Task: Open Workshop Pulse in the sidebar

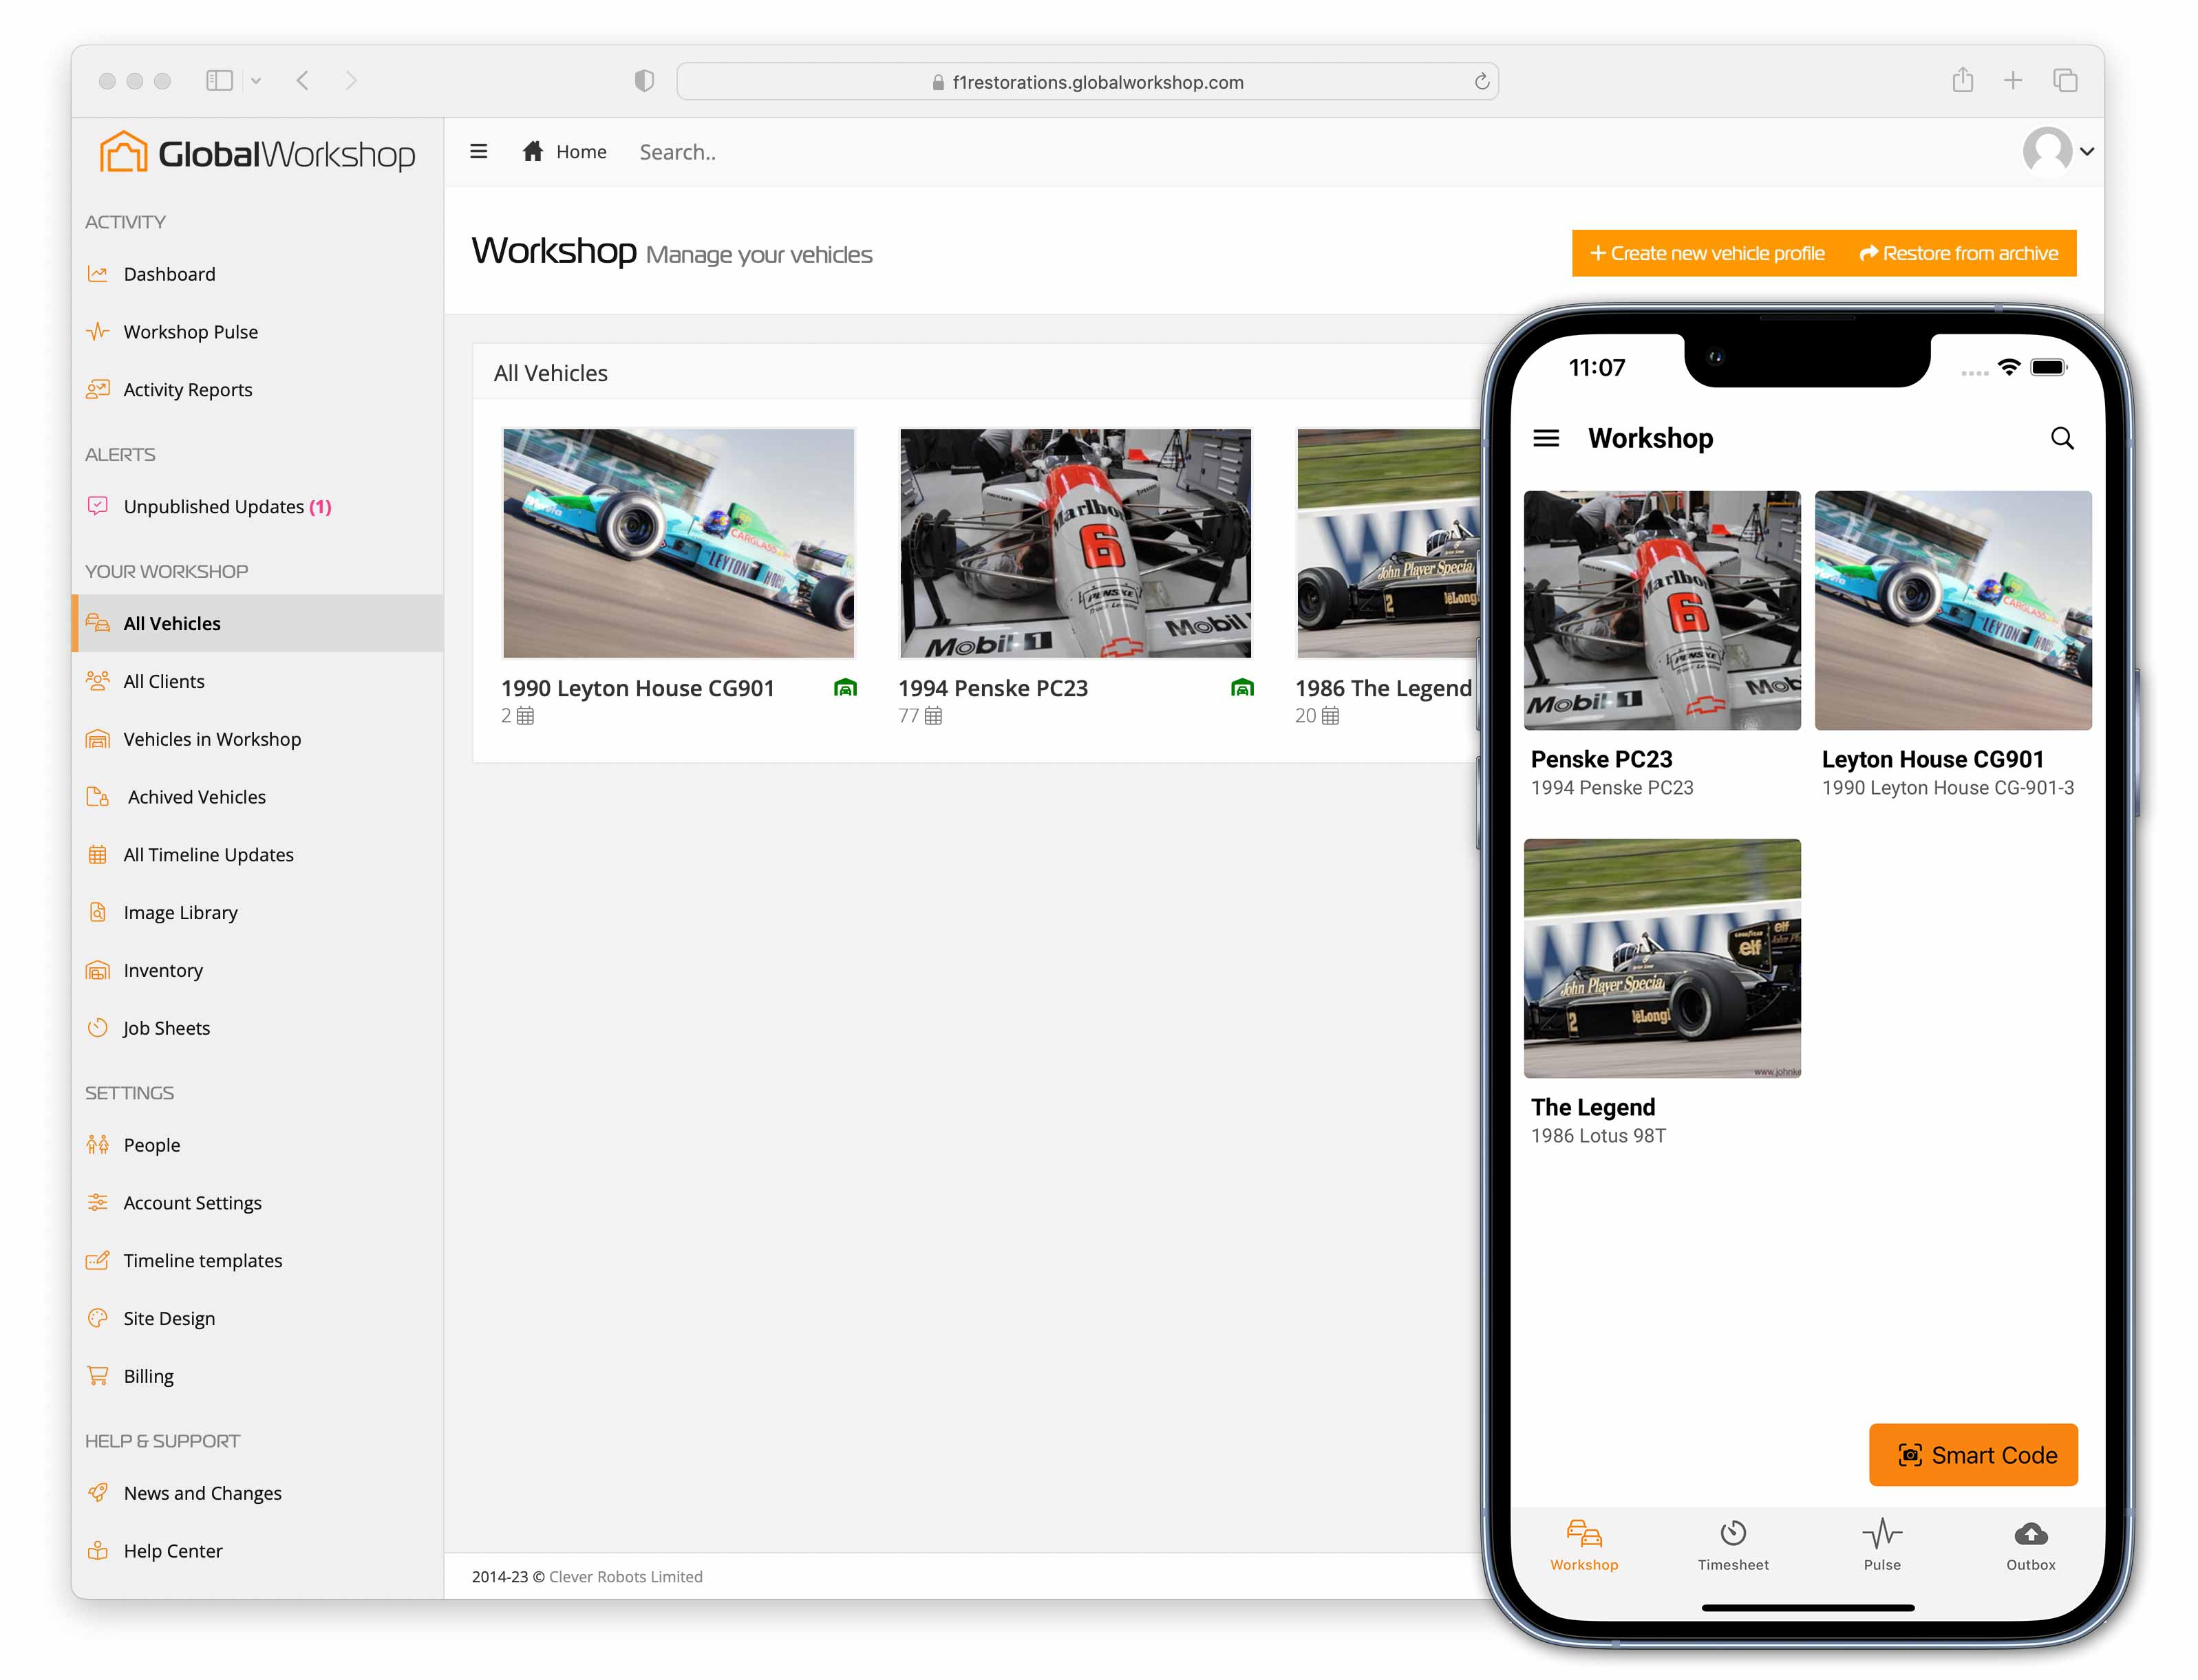Action: [x=190, y=332]
